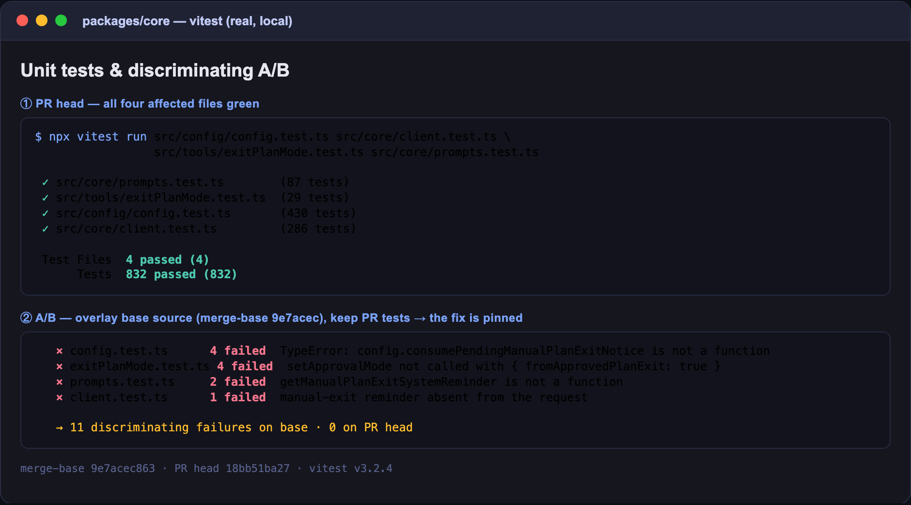The width and height of the screenshot is (911, 505).
Task: Click the red cross beside client.test.ts failure row
Action: point(59,398)
